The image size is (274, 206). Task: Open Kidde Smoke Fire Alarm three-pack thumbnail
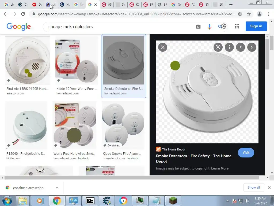coord(123,125)
